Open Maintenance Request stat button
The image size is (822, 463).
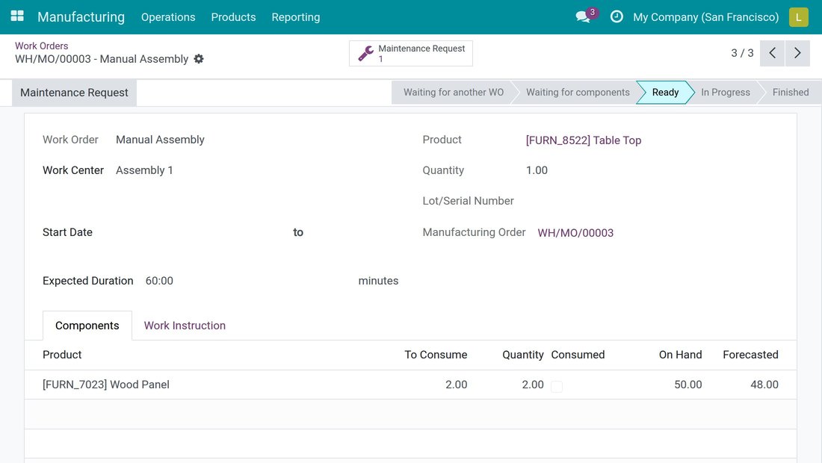[x=411, y=54]
